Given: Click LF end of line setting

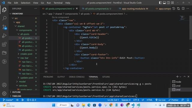Looking at the screenshot, I should pos(143,100).
